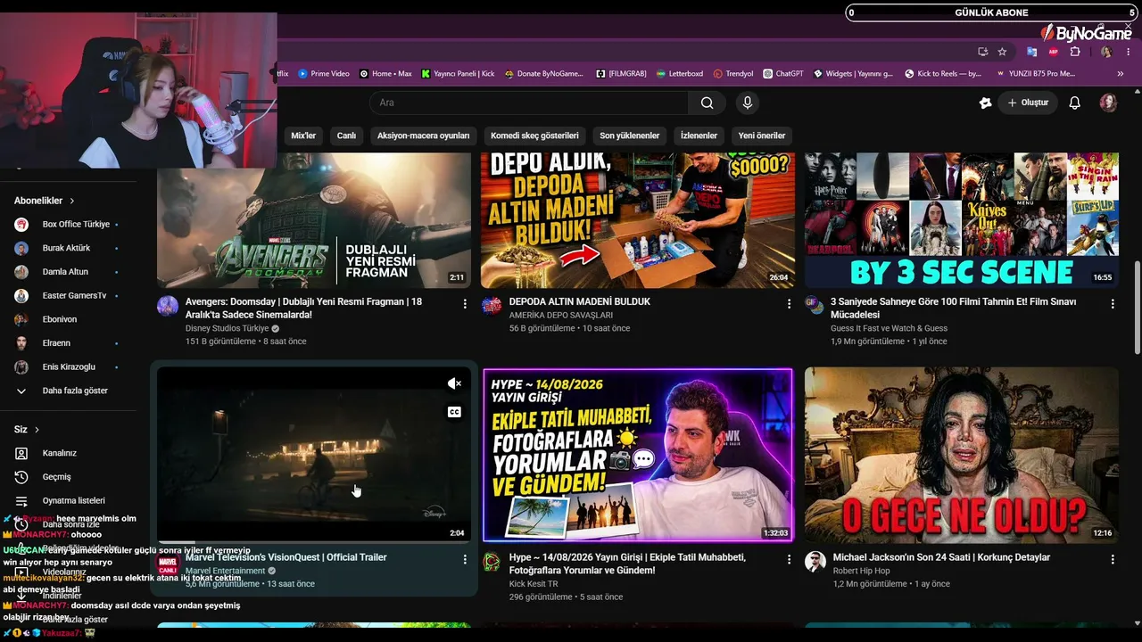Open the Trendyol bookmark

click(732, 74)
